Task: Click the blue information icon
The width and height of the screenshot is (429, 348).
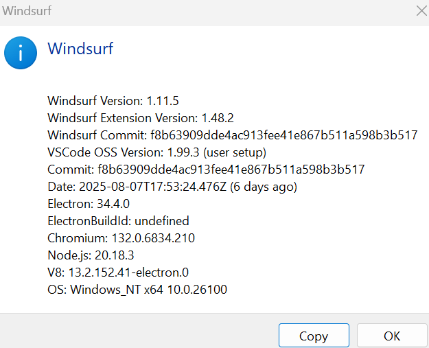Action: (x=21, y=53)
